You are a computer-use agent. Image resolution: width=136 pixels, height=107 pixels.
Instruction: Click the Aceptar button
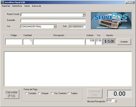coord(124,42)
